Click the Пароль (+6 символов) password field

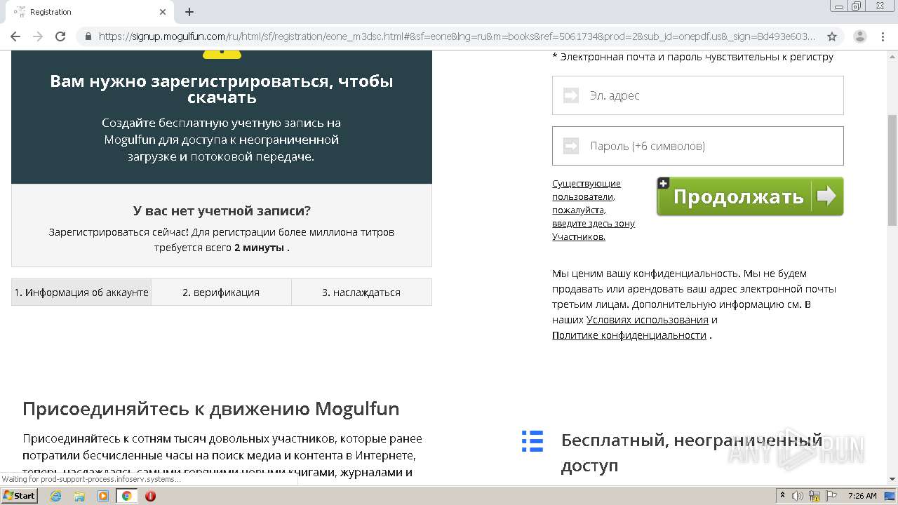point(697,146)
